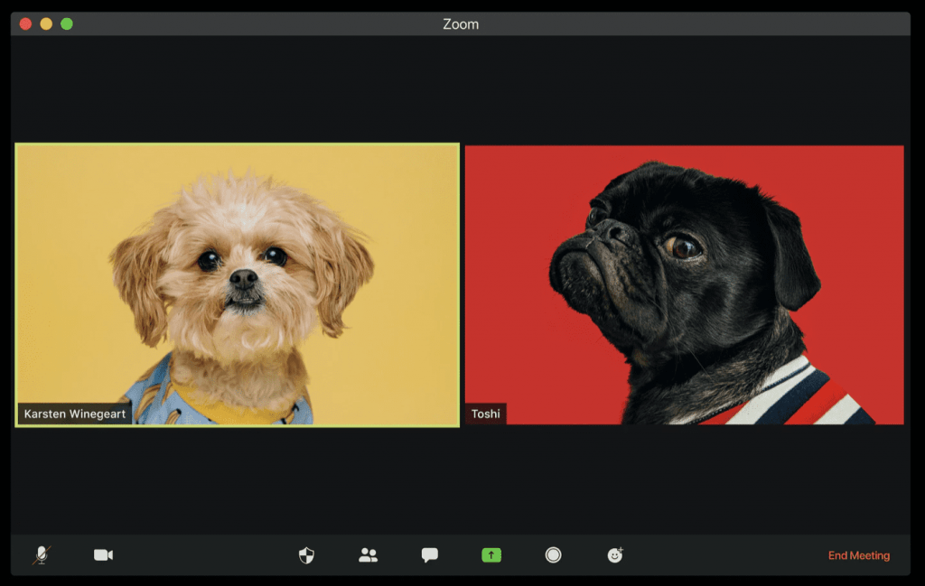
Task: Close the Zoom window with red button
Action: pyautogui.click(x=25, y=24)
